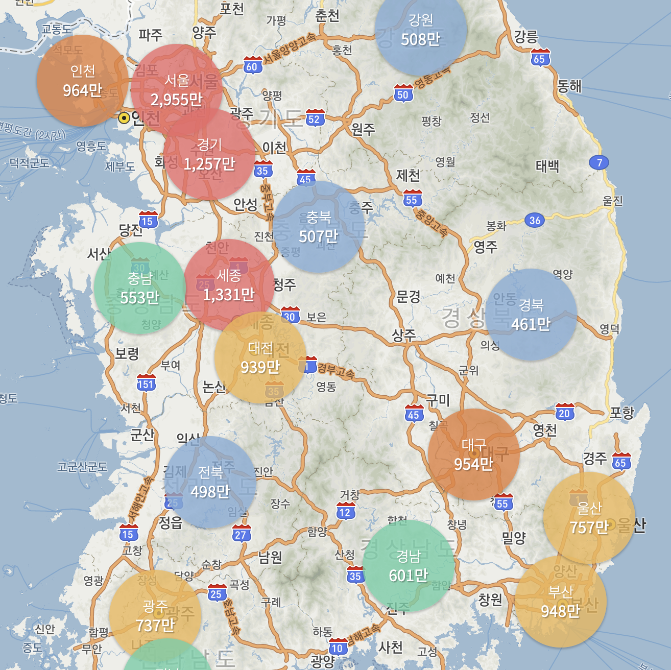The width and height of the screenshot is (671, 670).
Task: Click the 사천 city label
Action: [x=391, y=647]
